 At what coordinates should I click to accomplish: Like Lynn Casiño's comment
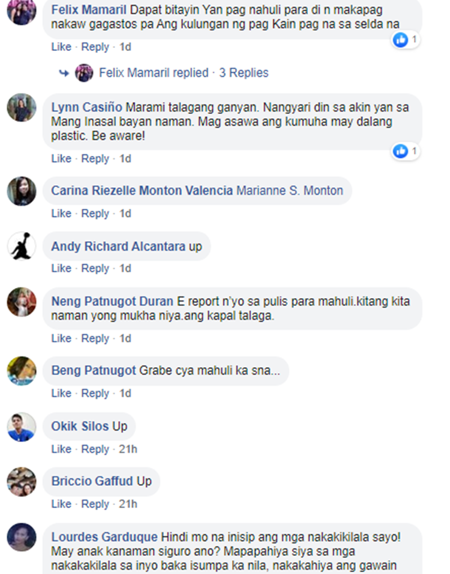[61, 158]
